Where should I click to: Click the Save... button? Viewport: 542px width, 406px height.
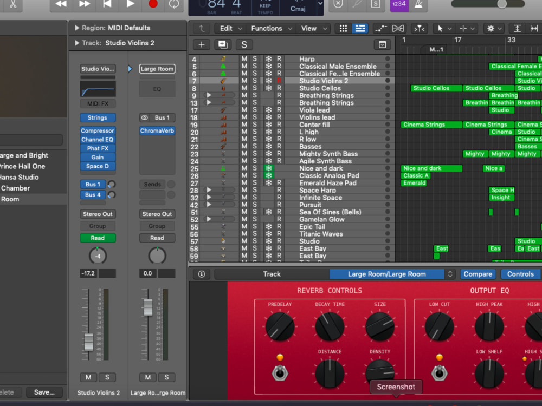tap(44, 392)
